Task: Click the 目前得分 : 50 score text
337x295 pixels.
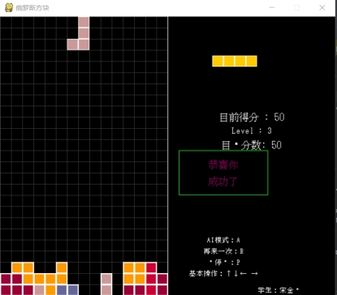Action: [252, 118]
